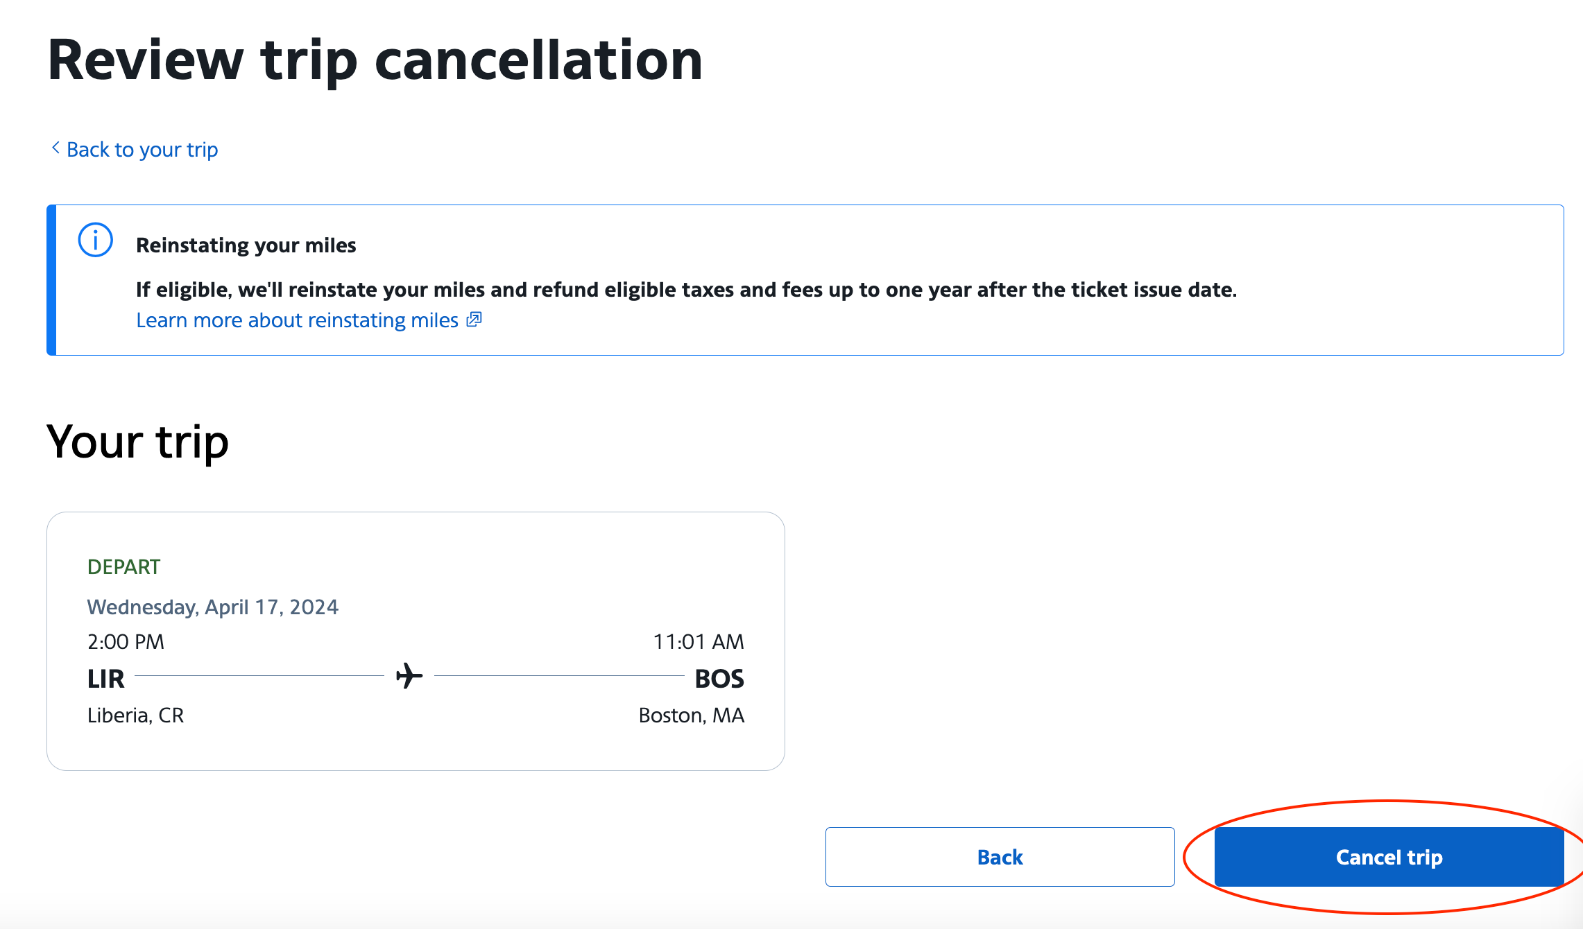1583x929 pixels.
Task: Click the external link icon after reinstating miles
Action: pyautogui.click(x=474, y=320)
